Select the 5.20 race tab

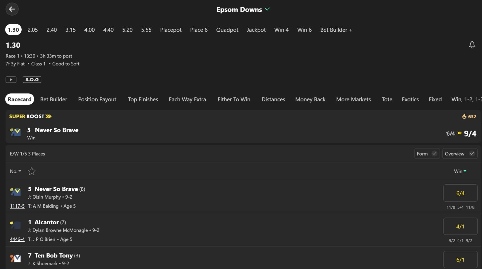[x=127, y=30]
